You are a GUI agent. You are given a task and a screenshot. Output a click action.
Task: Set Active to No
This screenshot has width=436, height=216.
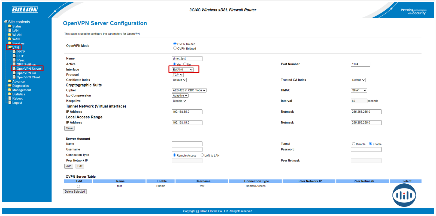(x=185, y=64)
